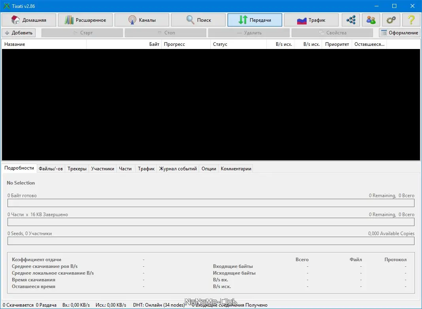
Task: Click Добавить to add a transfer
Action: 19,33
